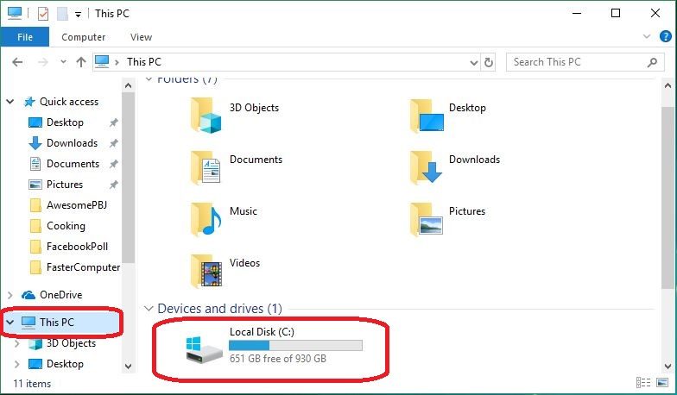Image resolution: width=677 pixels, height=395 pixels.
Task: Click the Forward navigation arrow
Action: (x=43, y=62)
